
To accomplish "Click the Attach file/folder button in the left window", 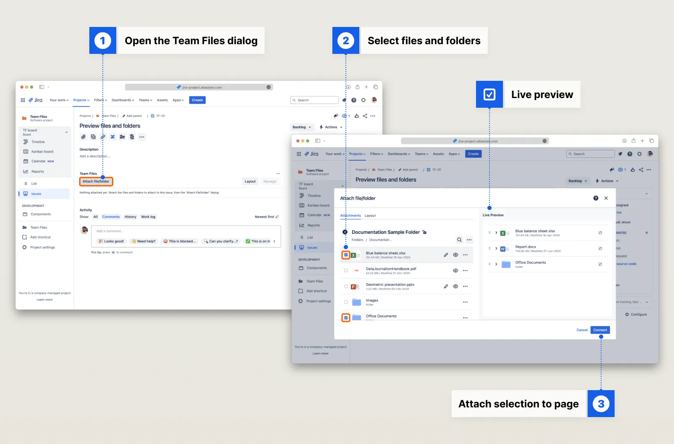I will [x=96, y=181].
